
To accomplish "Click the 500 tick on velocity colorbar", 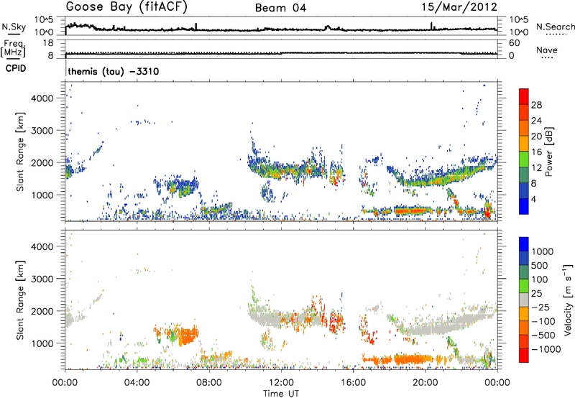I will click(540, 265).
